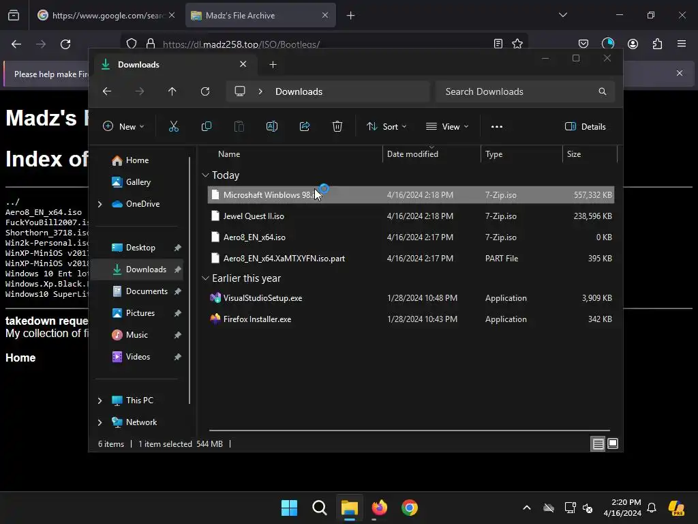Click the Cut scissors icon in Explorer toolbar
Viewport: 698px width, 524px height.
tap(174, 126)
